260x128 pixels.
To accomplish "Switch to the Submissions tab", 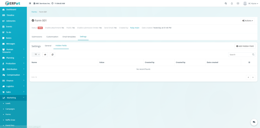I will click(37, 37).
